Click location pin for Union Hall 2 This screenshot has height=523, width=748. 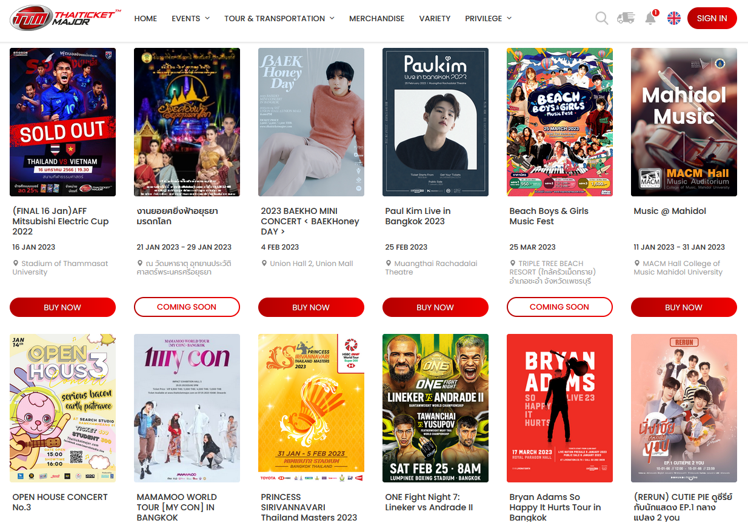(264, 264)
